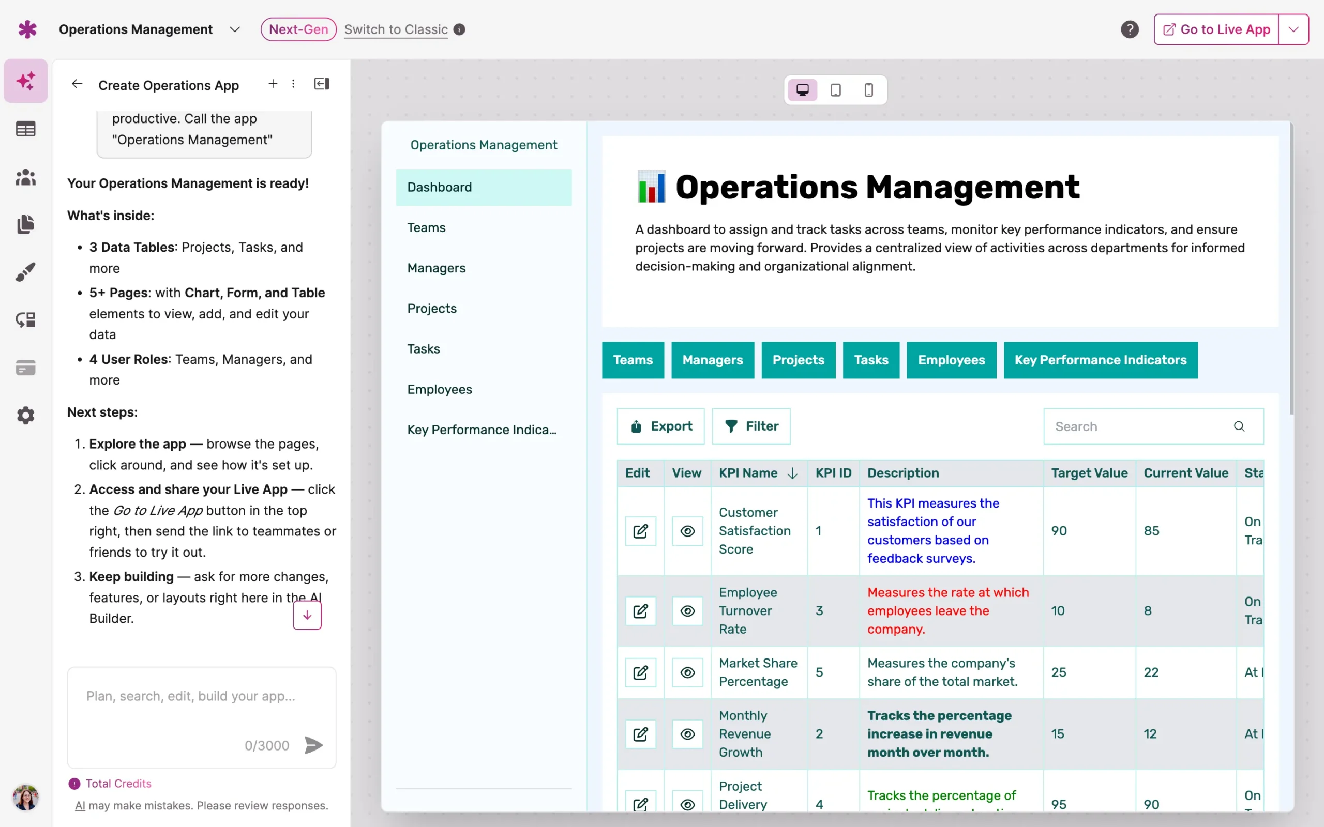This screenshot has height=827, width=1324.
Task: Select the Users roles icon in sidebar
Action: point(25,177)
